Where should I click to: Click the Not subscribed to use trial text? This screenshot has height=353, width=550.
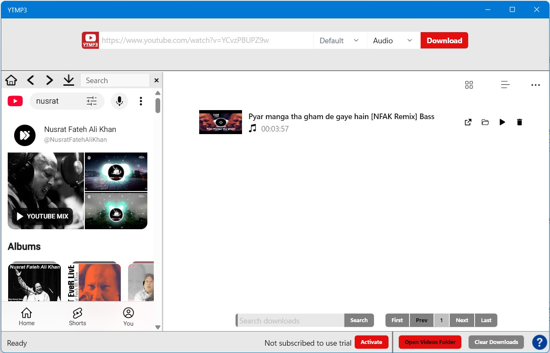(308, 343)
